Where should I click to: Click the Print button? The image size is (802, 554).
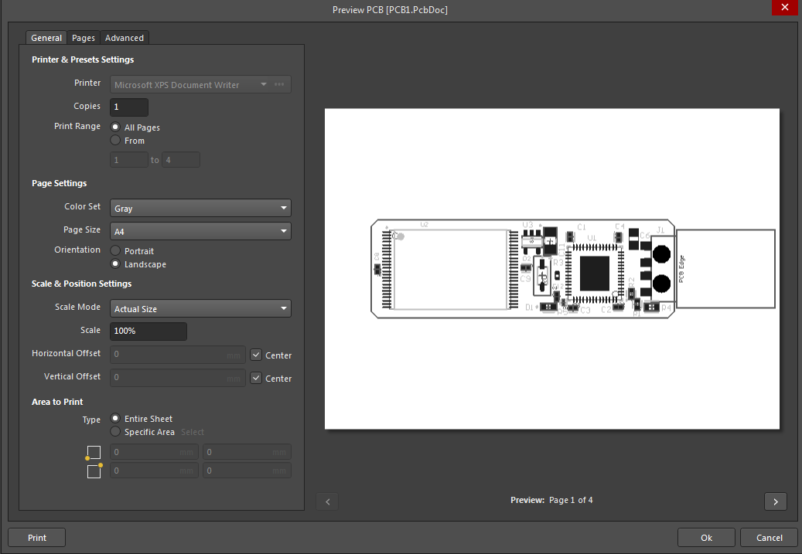[x=36, y=537]
